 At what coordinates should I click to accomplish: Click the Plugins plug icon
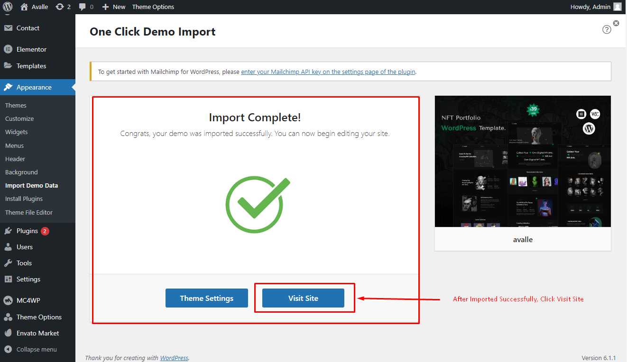(8, 231)
